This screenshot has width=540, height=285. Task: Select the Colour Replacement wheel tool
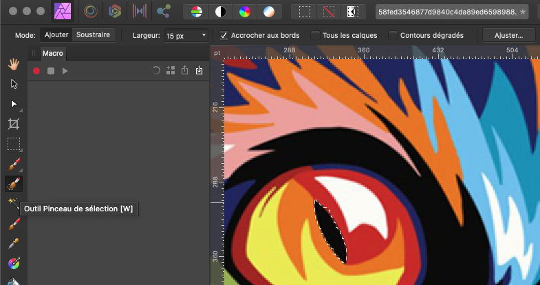pyautogui.click(x=14, y=264)
